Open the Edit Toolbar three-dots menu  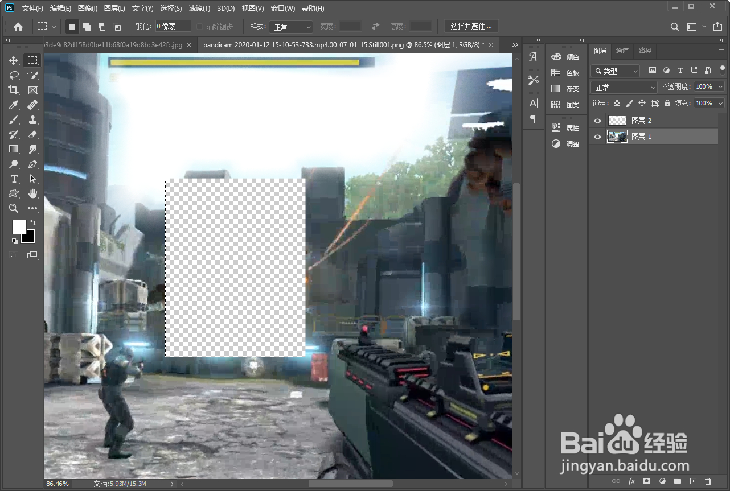point(32,208)
